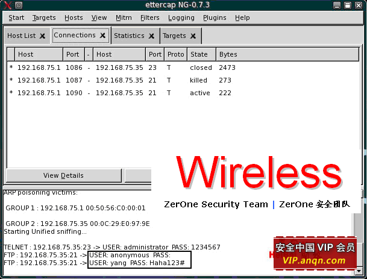Click the 273 bytes value
This screenshot has width=367, height=279.
(x=225, y=80)
